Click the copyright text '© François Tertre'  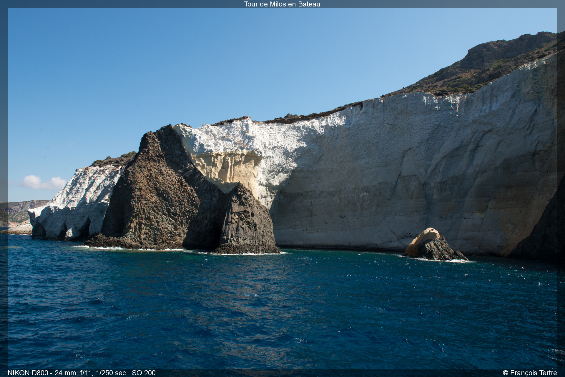tap(530, 373)
